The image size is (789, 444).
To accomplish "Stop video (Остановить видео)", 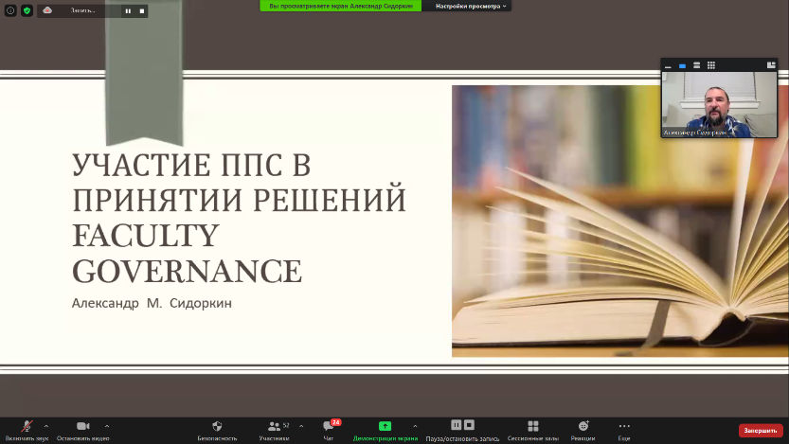I will [82, 429].
